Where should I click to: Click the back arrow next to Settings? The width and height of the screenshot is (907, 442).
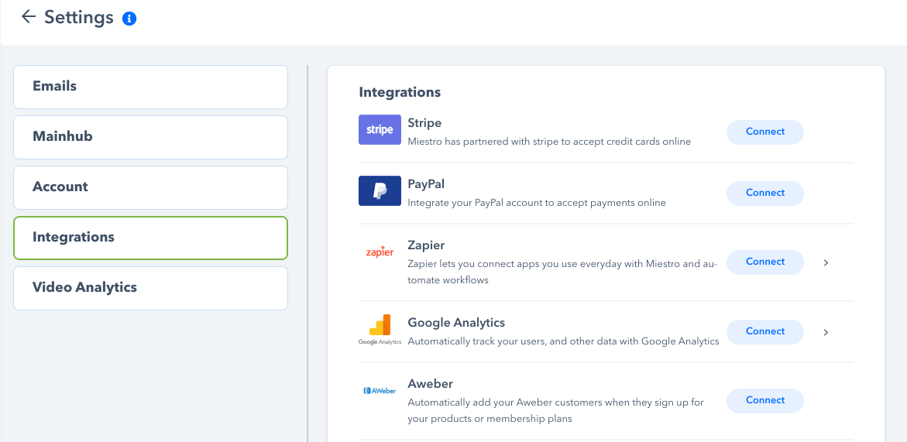click(29, 17)
